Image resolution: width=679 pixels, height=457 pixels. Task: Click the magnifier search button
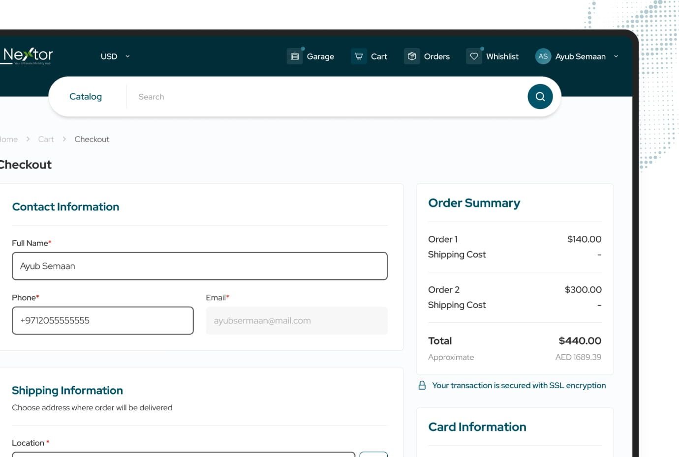click(x=540, y=97)
